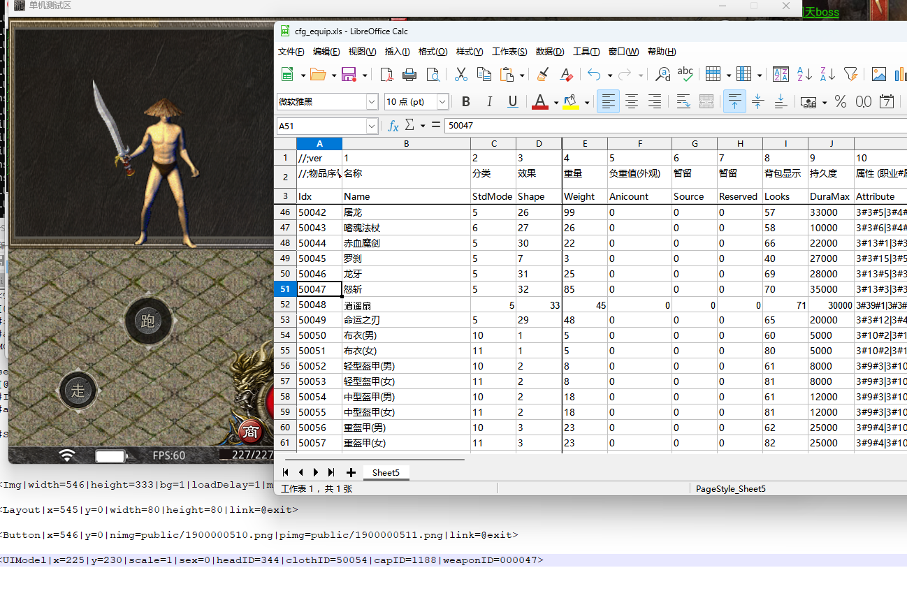Font color red swatch button
The height and width of the screenshot is (598, 907).
(x=540, y=102)
